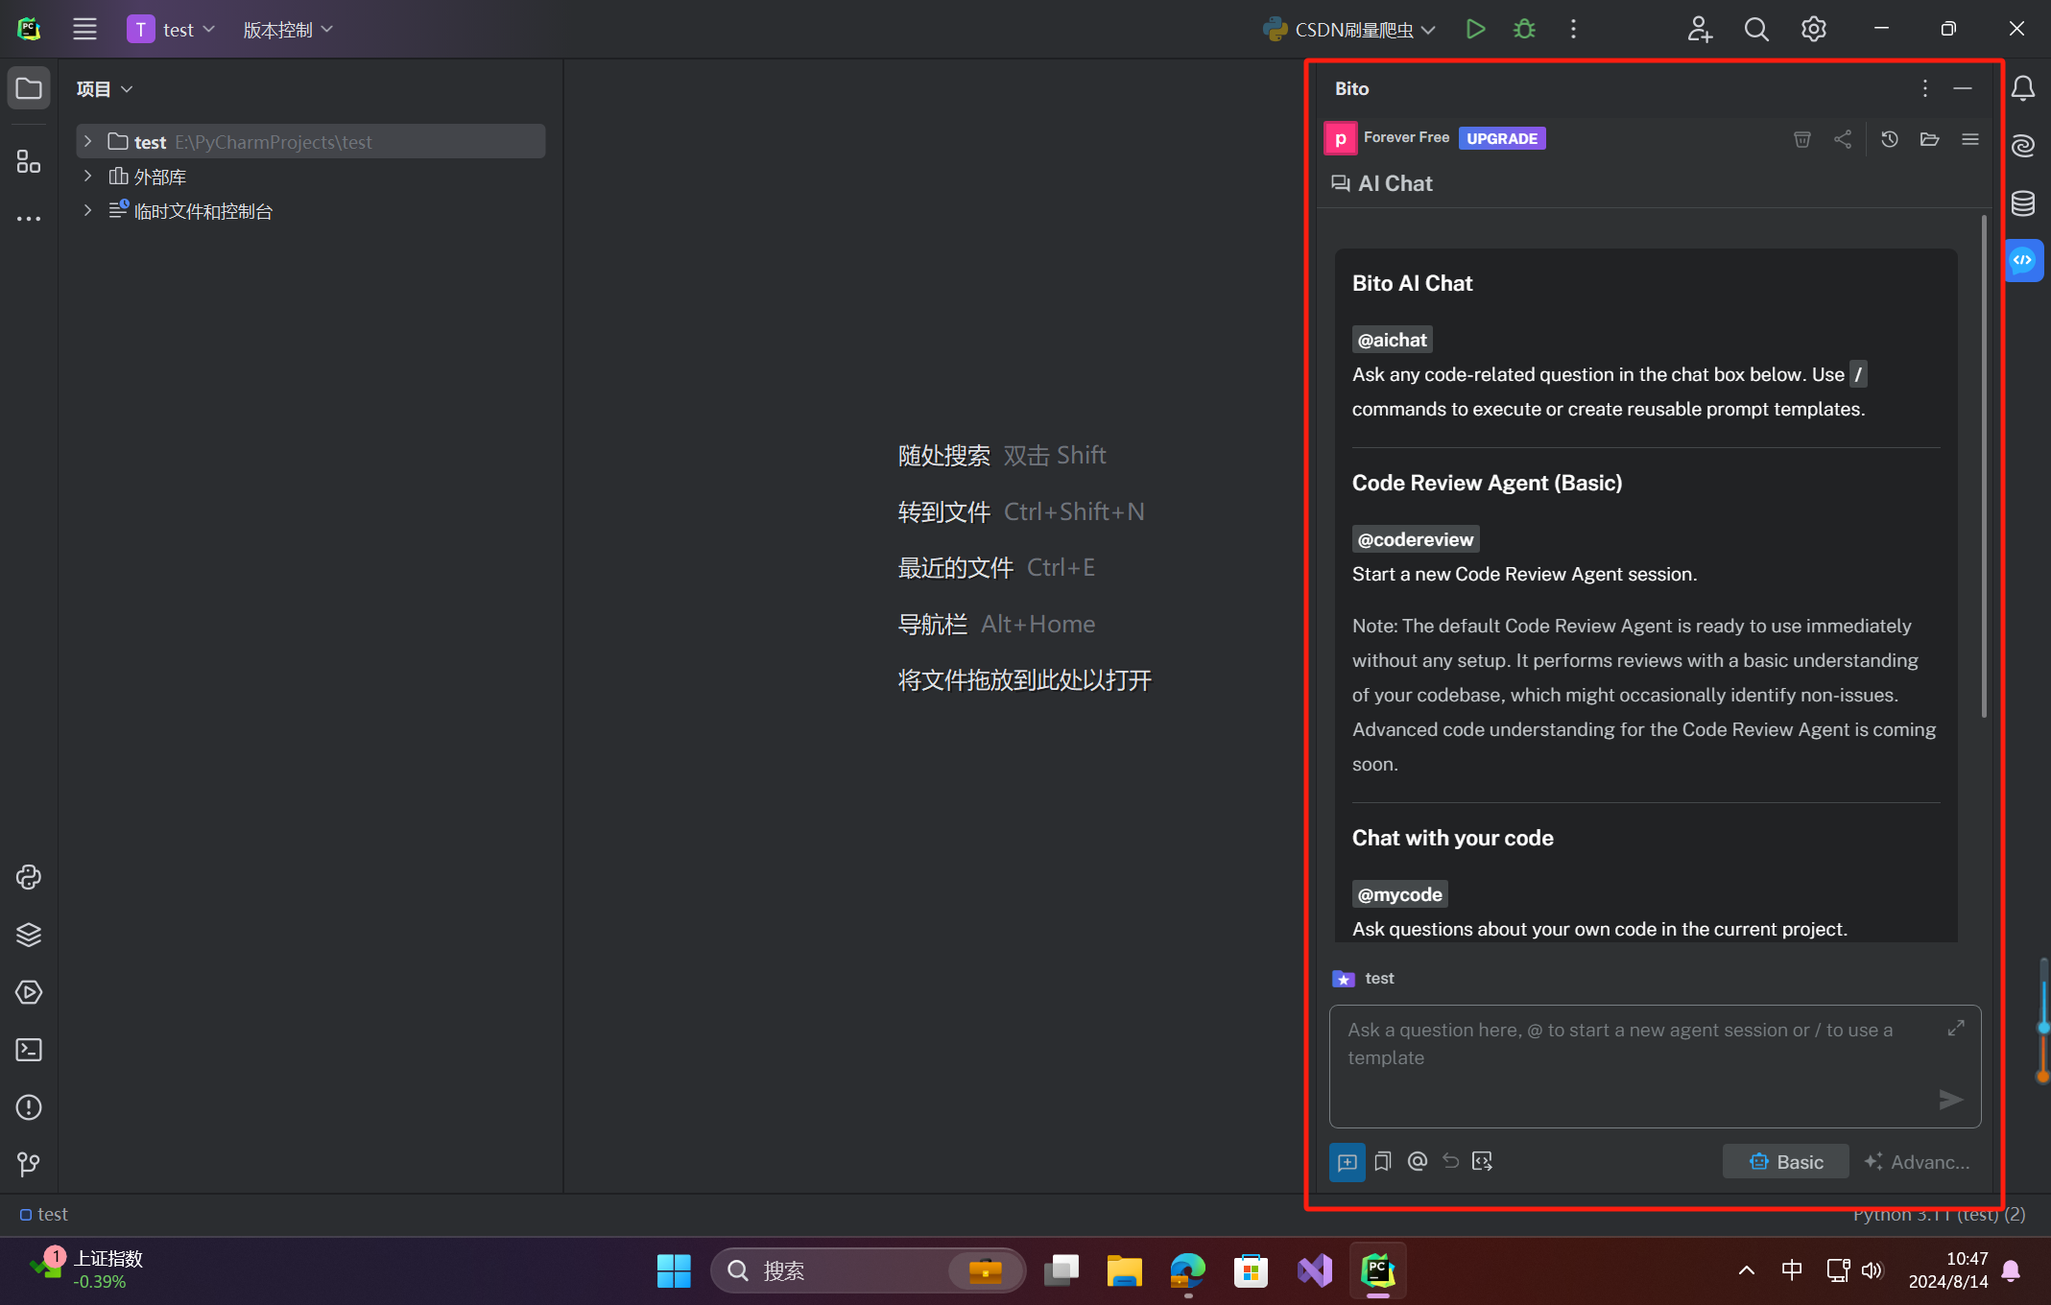Click the Database tool window icon
Image resolution: width=2051 pixels, height=1305 pixels.
(2023, 202)
